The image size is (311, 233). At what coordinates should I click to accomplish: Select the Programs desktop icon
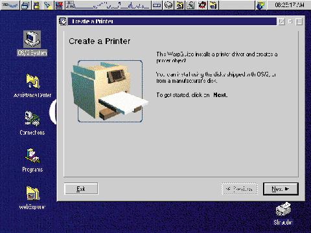click(x=32, y=161)
